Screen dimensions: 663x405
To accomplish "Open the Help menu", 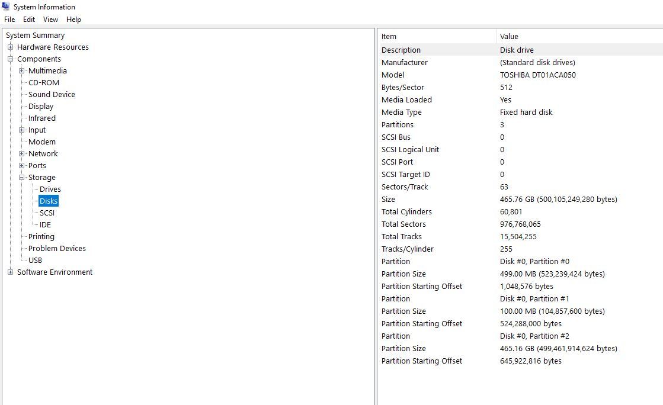I will (x=73, y=20).
